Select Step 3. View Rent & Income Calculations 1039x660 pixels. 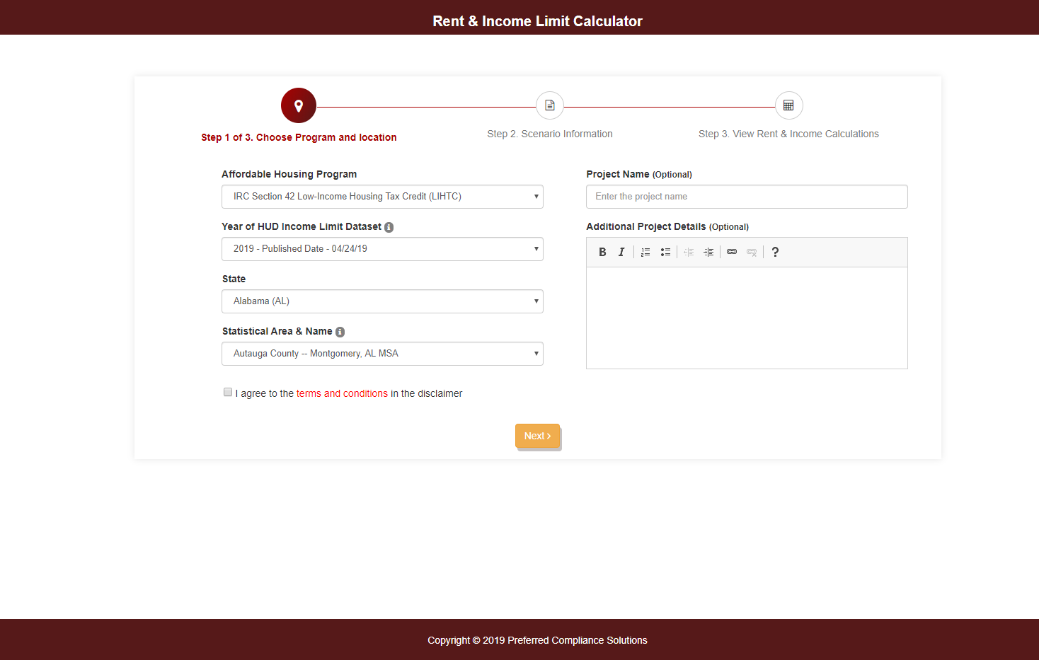click(788, 134)
